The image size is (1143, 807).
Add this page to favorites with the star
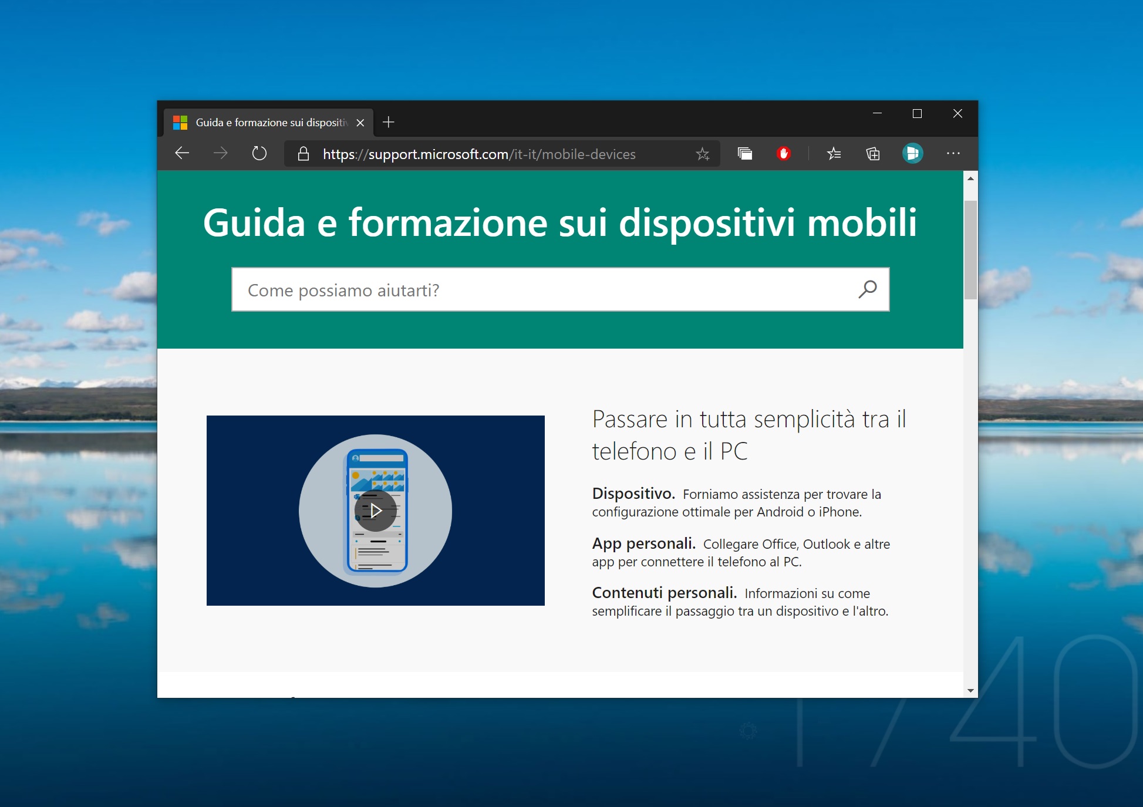point(702,154)
